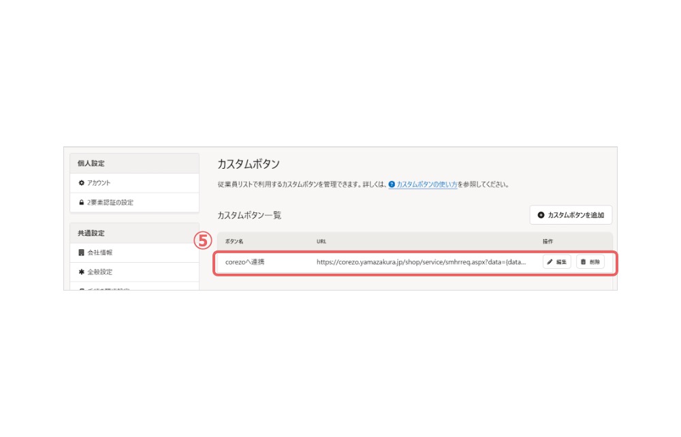
Task: Click the URL column header
Action: [321, 242]
